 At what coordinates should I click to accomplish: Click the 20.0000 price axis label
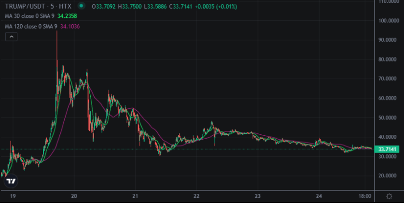[x=389, y=175]
